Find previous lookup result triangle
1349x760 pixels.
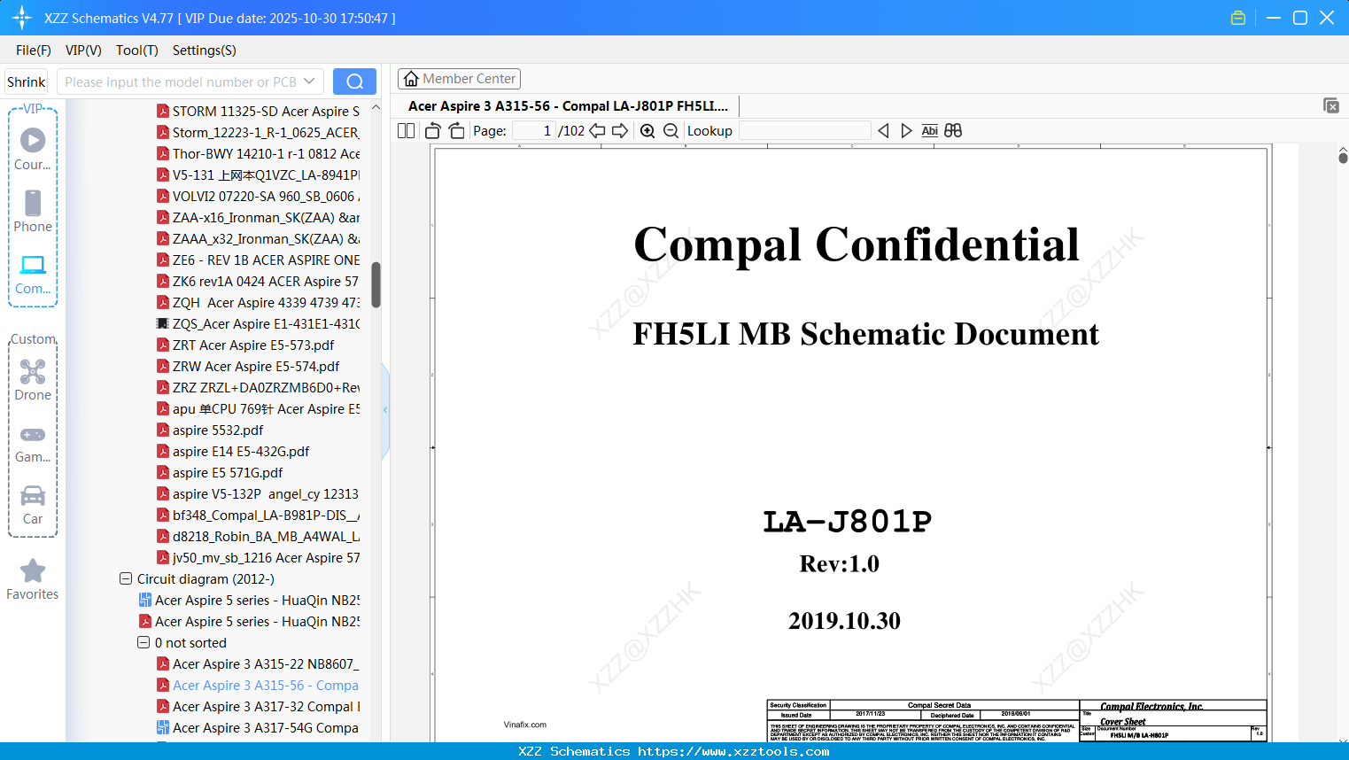pyautogui.click(x=883, y=131)
